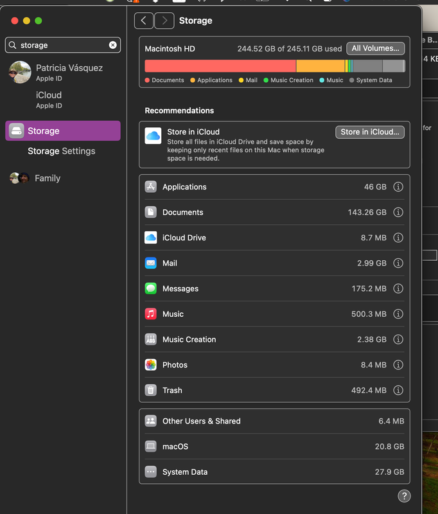Viewport: 438px width, 514px height.
Task: Click the Music Creation legend label
Action: [292, 80]
